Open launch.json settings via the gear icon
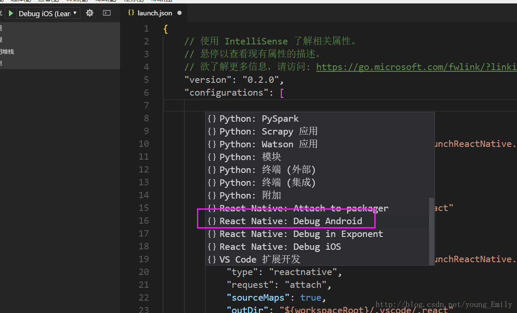517x313 pixels. coord(90,13)
